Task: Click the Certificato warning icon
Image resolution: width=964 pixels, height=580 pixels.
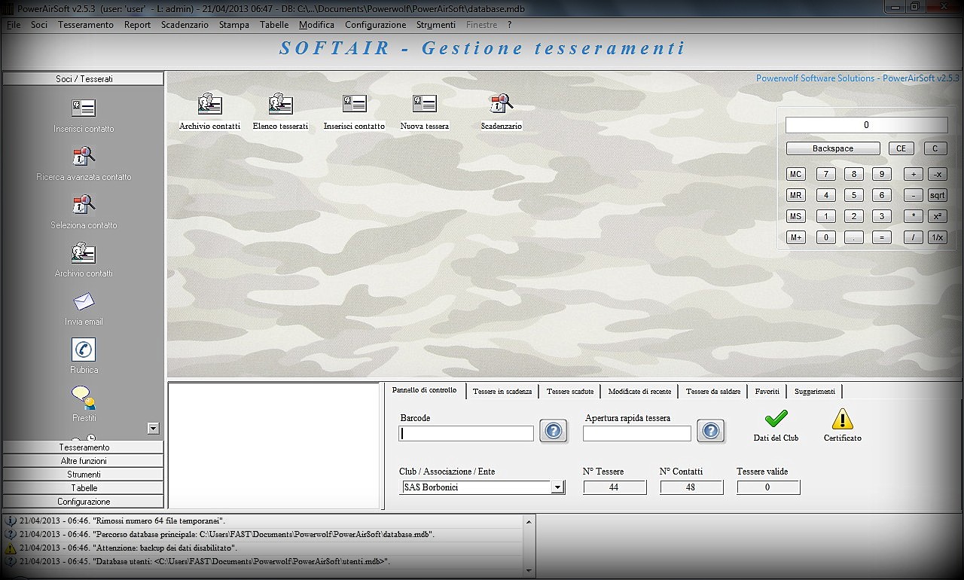Action: click(842, 419)
